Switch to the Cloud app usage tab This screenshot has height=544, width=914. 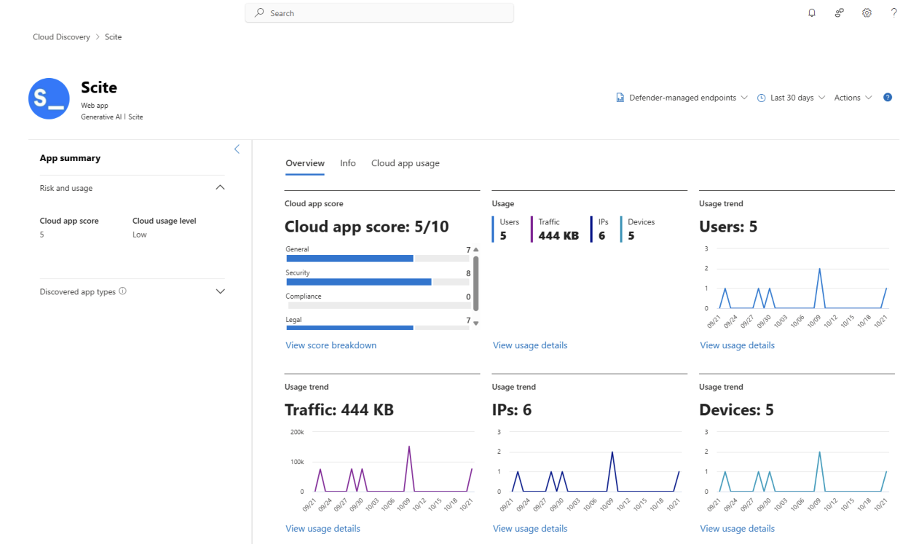click(x=406, y=163)
